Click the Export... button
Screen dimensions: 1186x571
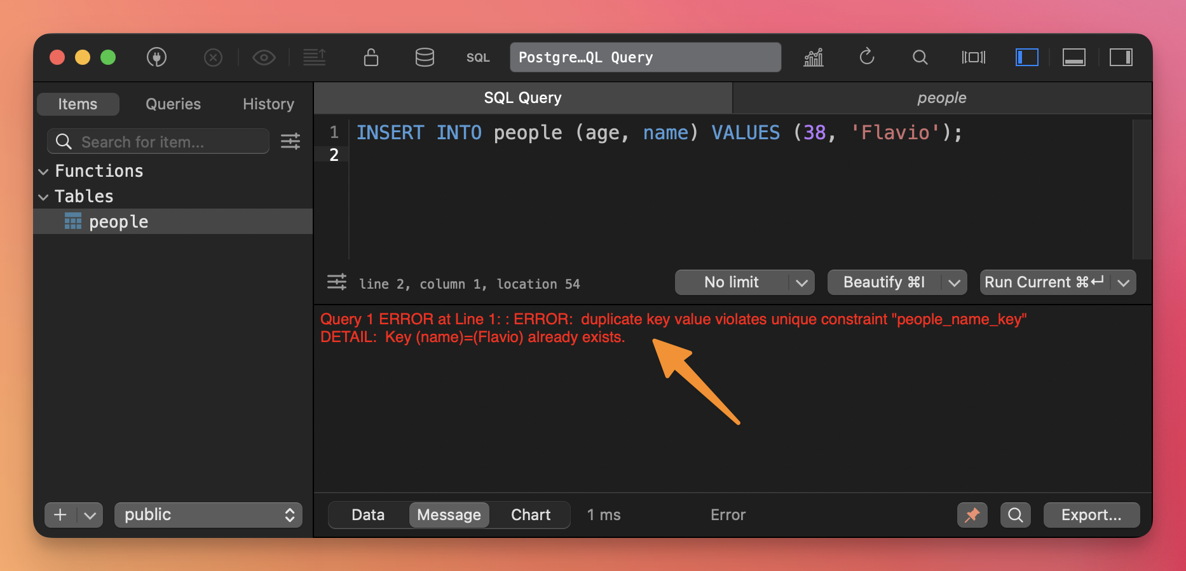tap(1091, 515)
